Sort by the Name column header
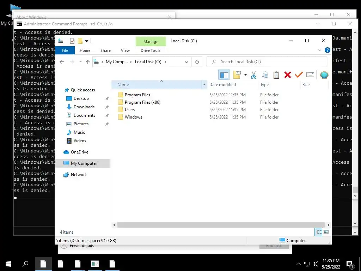This screenshot has height=271, width=361. [157, 85]
